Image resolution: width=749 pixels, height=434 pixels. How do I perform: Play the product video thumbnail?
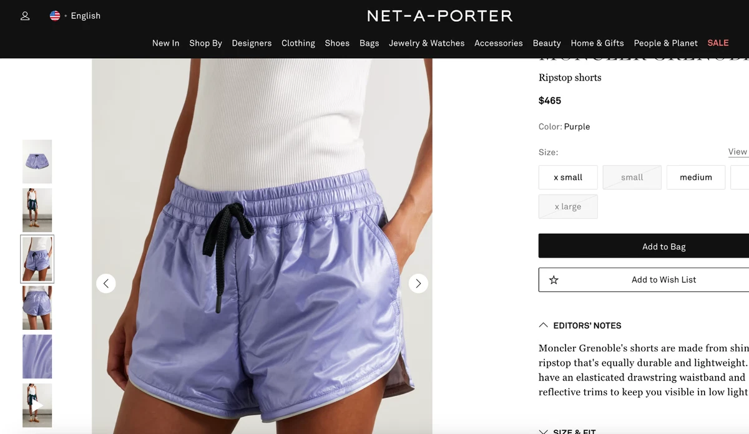pyautogui.click(x=37, y=405)
